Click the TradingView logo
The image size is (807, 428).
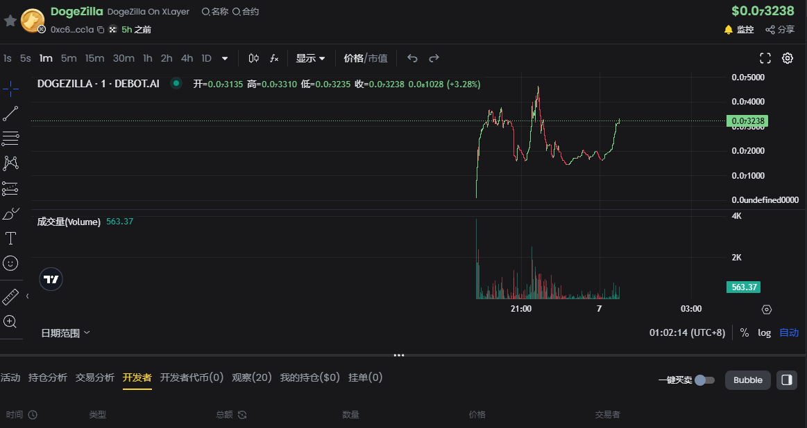(51, 280)
